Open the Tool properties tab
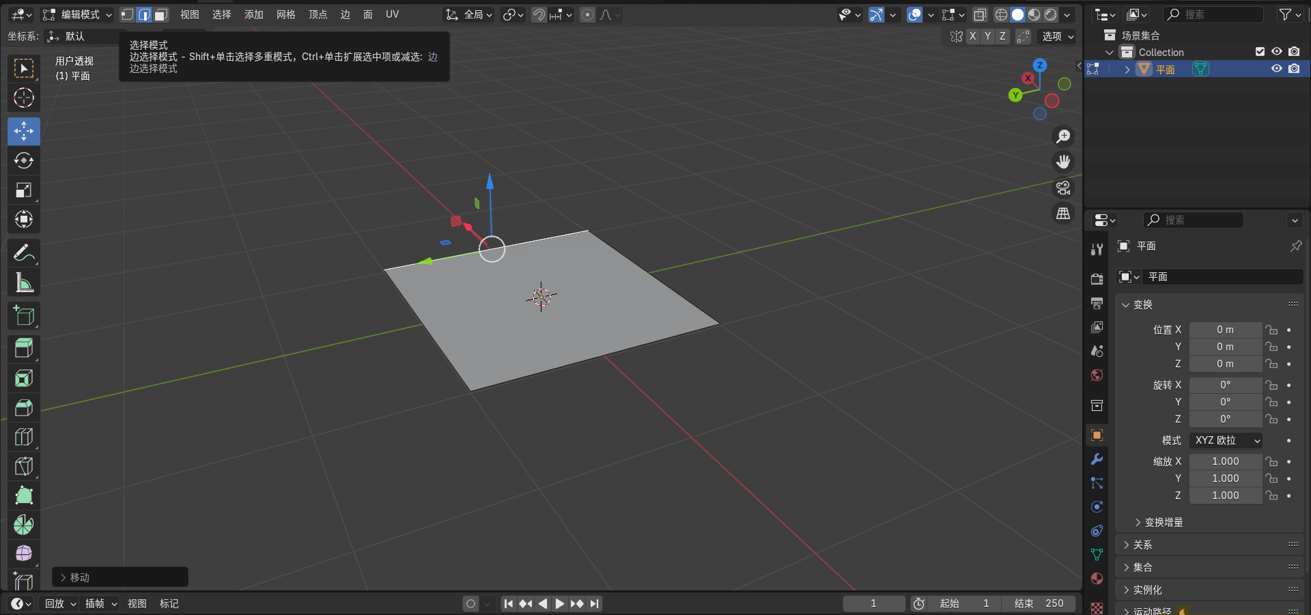 [x=1097, y=249]
